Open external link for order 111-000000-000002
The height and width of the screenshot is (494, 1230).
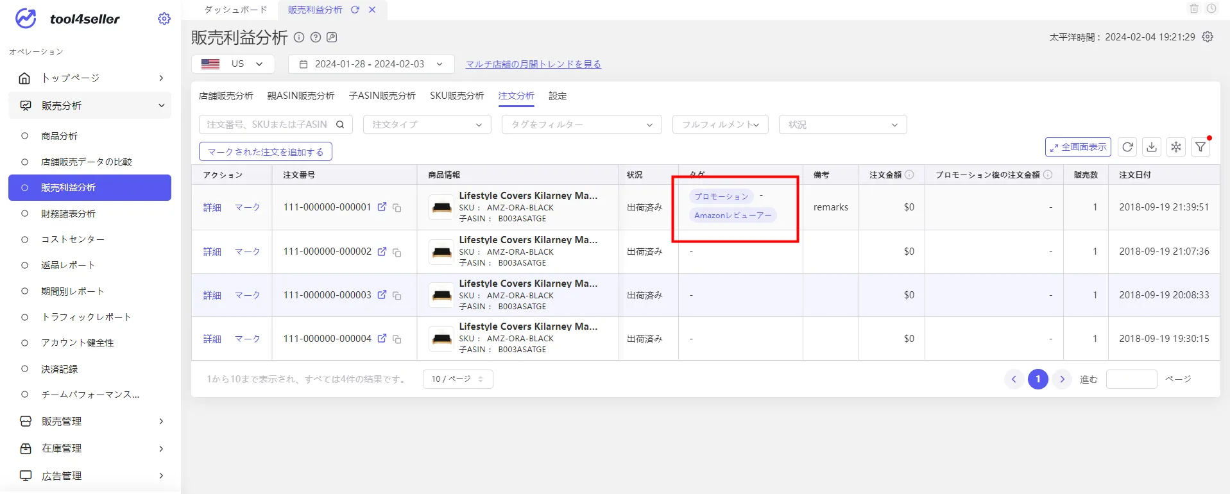click(x=382, y=251)
